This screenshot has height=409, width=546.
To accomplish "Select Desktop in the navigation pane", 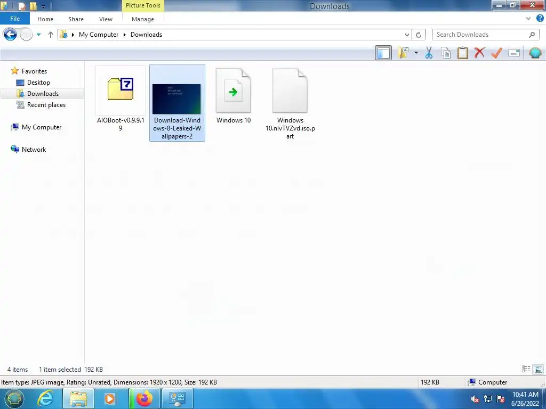I will (x=38, y=83).
